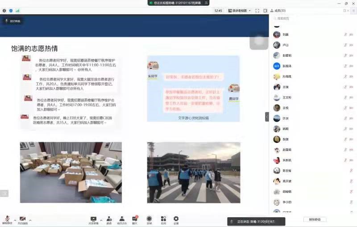
Task: Expand the camera video options arrow
Action: click(x=30, y=220)
